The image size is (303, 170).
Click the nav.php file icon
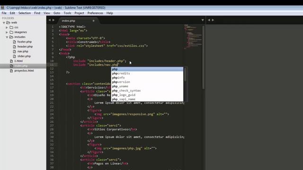pyautogui.click(x=15, y=51)
